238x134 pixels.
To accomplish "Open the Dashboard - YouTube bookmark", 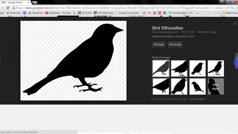I will pyautogui.click(x=58, y=13).
